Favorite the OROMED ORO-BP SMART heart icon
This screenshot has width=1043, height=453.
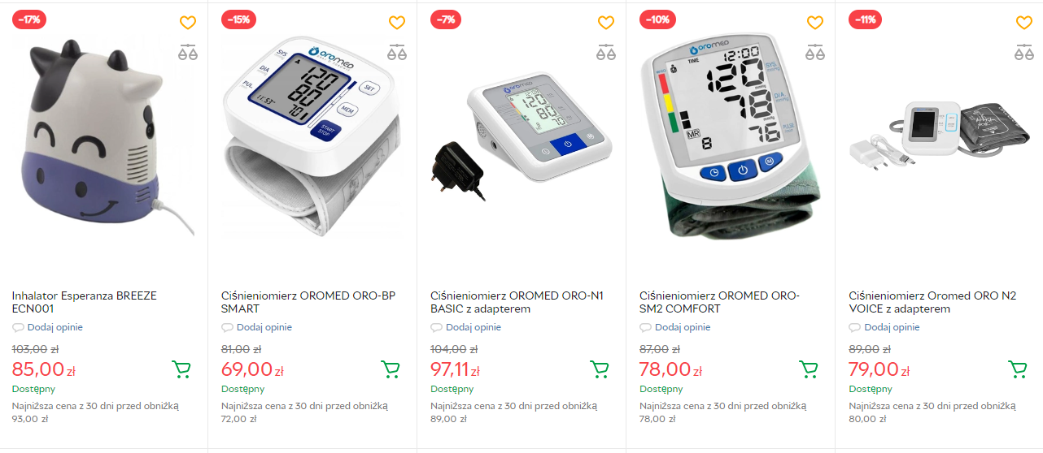coord(397,23)
